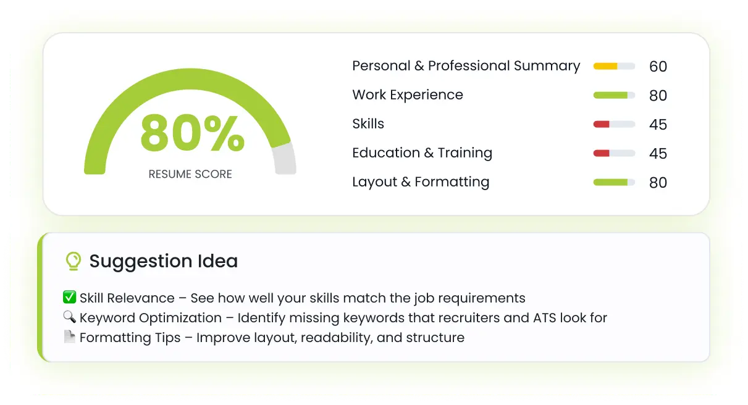Click the yellow Personal & Professional Summary score bar
The height and width of the screenshot is (405, 748).
(x=614, y=66)
